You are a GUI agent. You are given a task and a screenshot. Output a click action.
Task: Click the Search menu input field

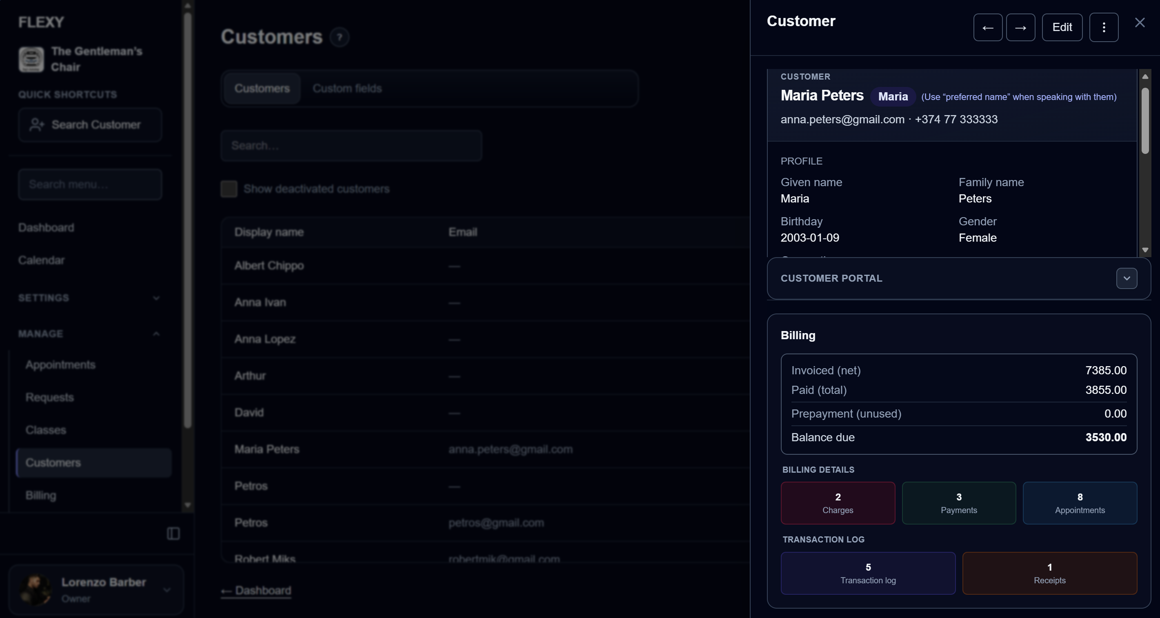click(x=90, y=184)
